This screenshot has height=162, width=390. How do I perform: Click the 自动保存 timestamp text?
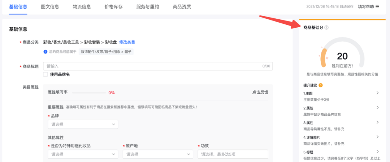(x=330, y=7)
